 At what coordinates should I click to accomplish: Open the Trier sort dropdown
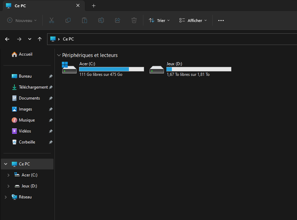pyautogui.click(x=159, y=21)
